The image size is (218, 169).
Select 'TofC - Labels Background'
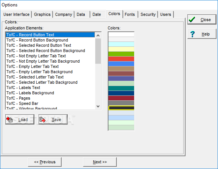[50, 93]
